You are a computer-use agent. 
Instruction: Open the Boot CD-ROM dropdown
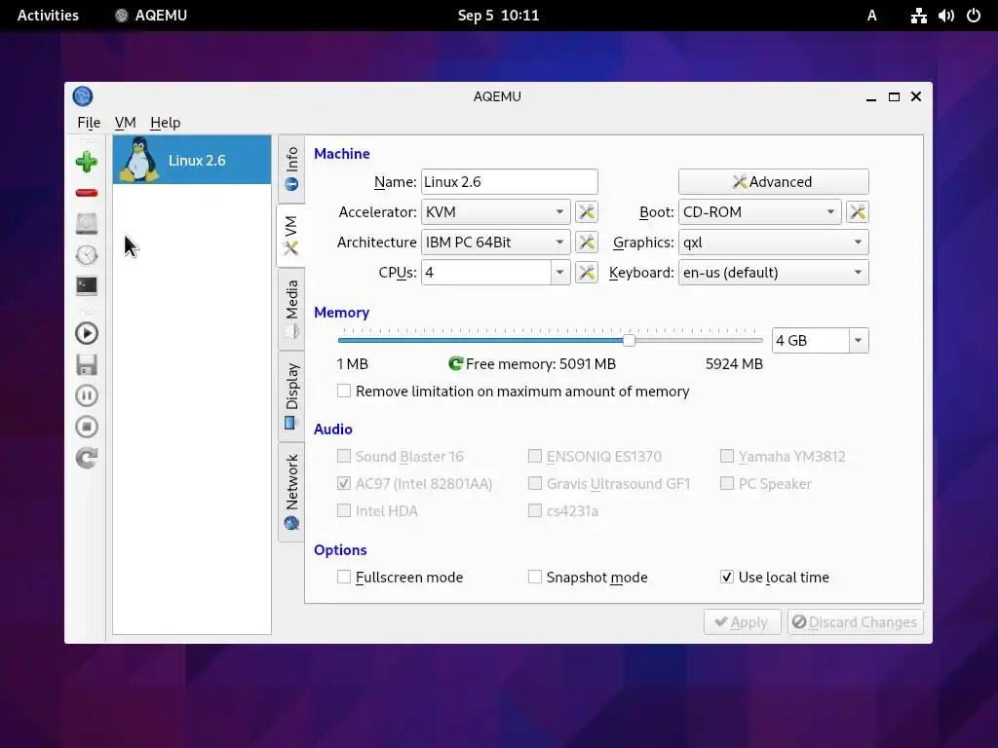(x=759, y=211)
